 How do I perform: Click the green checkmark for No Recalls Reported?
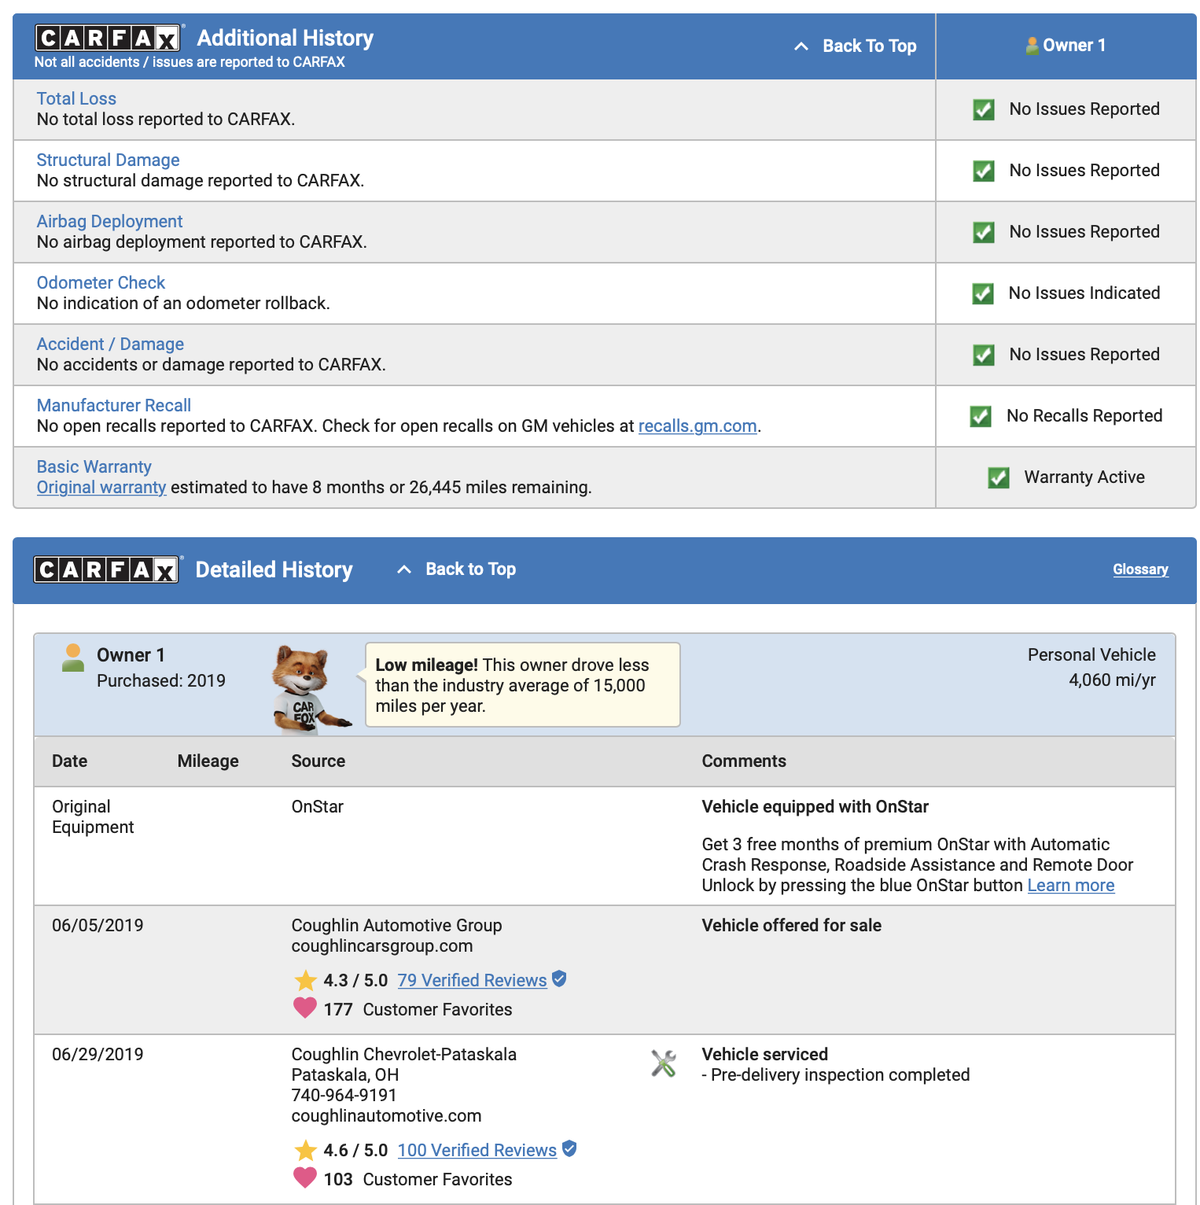point(980,416)
